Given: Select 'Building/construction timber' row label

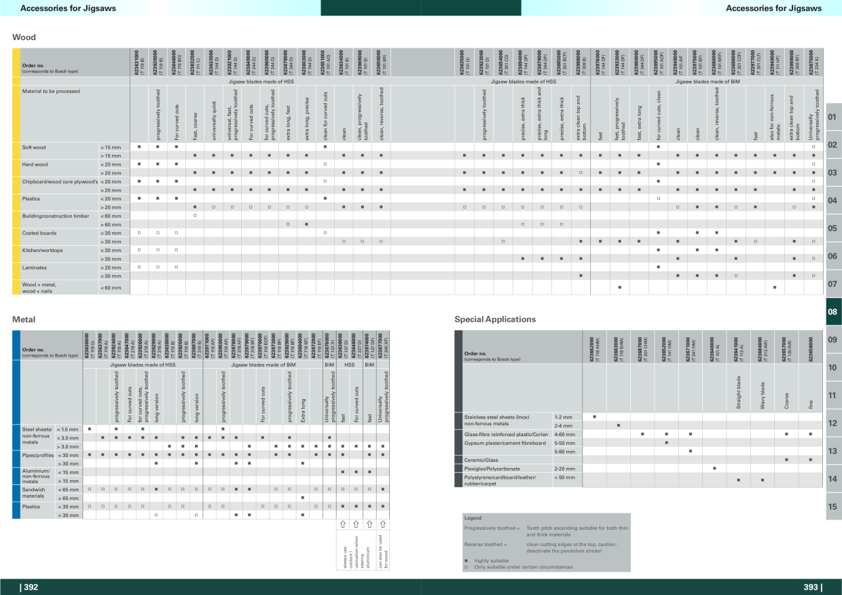Looking at the screenshot, I should (56, 216).
